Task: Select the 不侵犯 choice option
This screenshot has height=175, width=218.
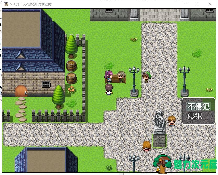Action: [198, 106]
